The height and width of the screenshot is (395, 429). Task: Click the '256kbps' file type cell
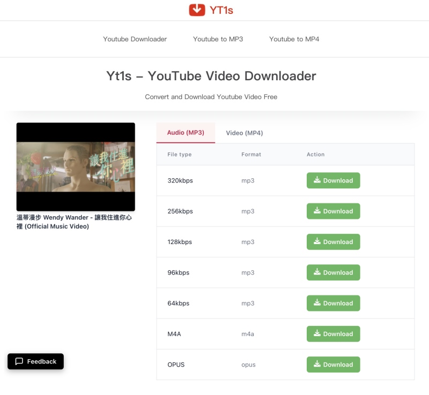pyautogui.click(x=180, y=211)
